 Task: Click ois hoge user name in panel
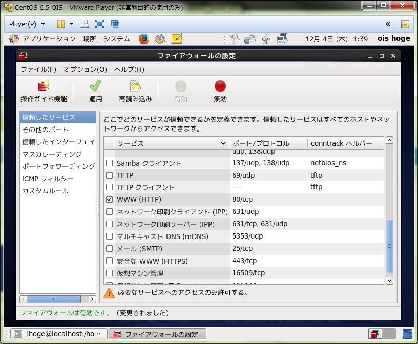tap(393, 39)
